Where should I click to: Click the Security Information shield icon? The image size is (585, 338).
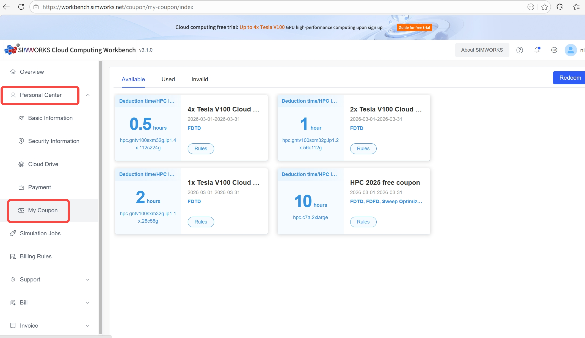pos(21,141)
